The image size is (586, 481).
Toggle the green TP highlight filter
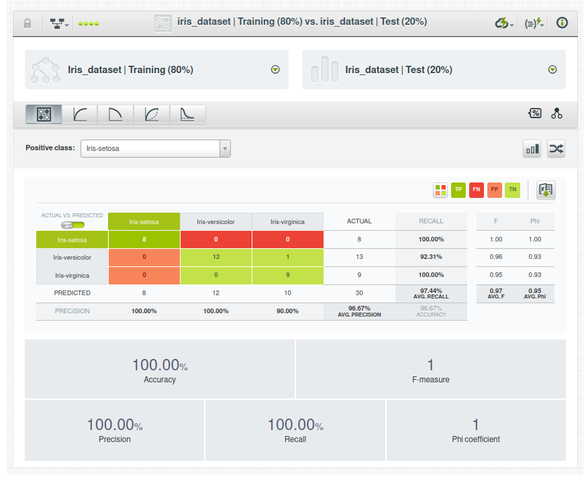tap(458, 190)
